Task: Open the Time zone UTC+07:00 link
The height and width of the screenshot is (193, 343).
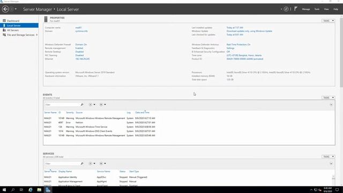Action: 244,55
